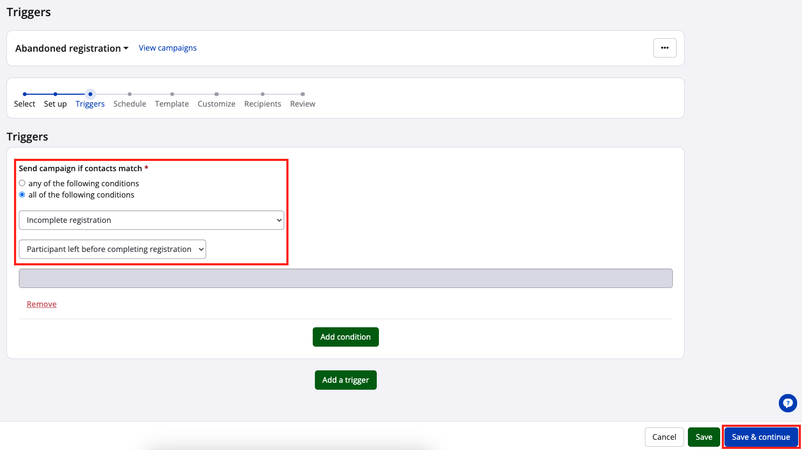Jump to the Template step

coord(172,103)
